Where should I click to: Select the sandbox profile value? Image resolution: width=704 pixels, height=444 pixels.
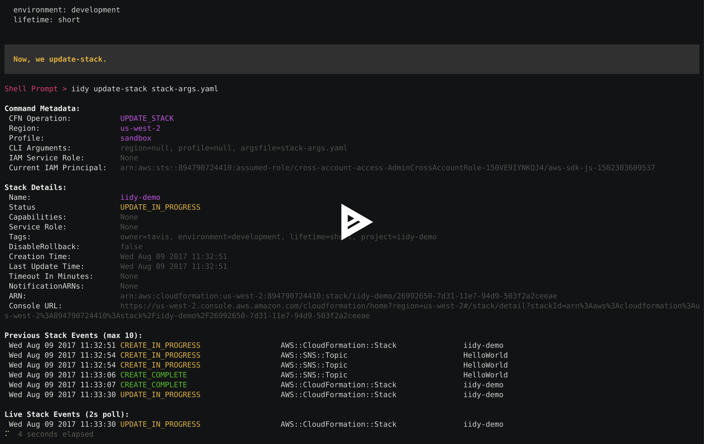click(x=135, y=138)
